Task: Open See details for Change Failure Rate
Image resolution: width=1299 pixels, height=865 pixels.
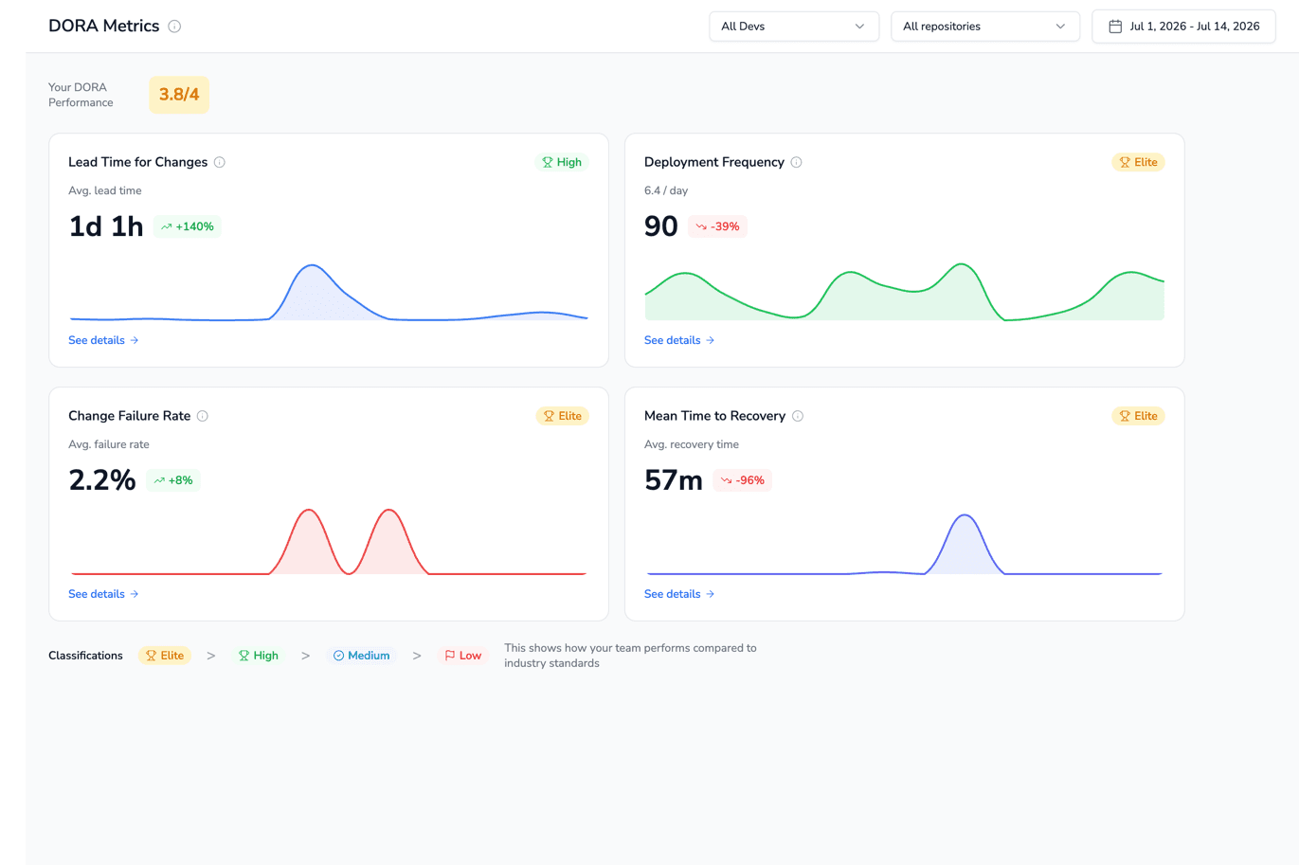Action: (103, 594)
